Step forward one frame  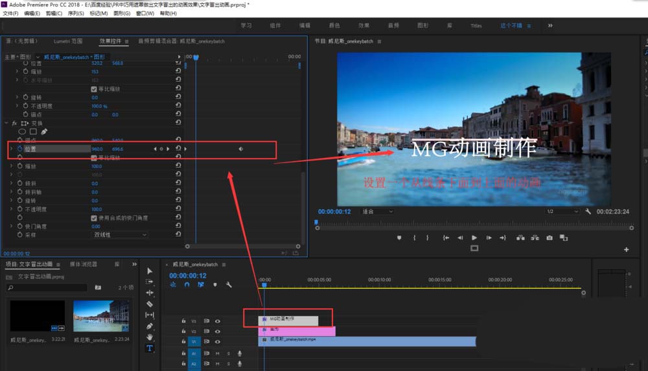[489, 238]
